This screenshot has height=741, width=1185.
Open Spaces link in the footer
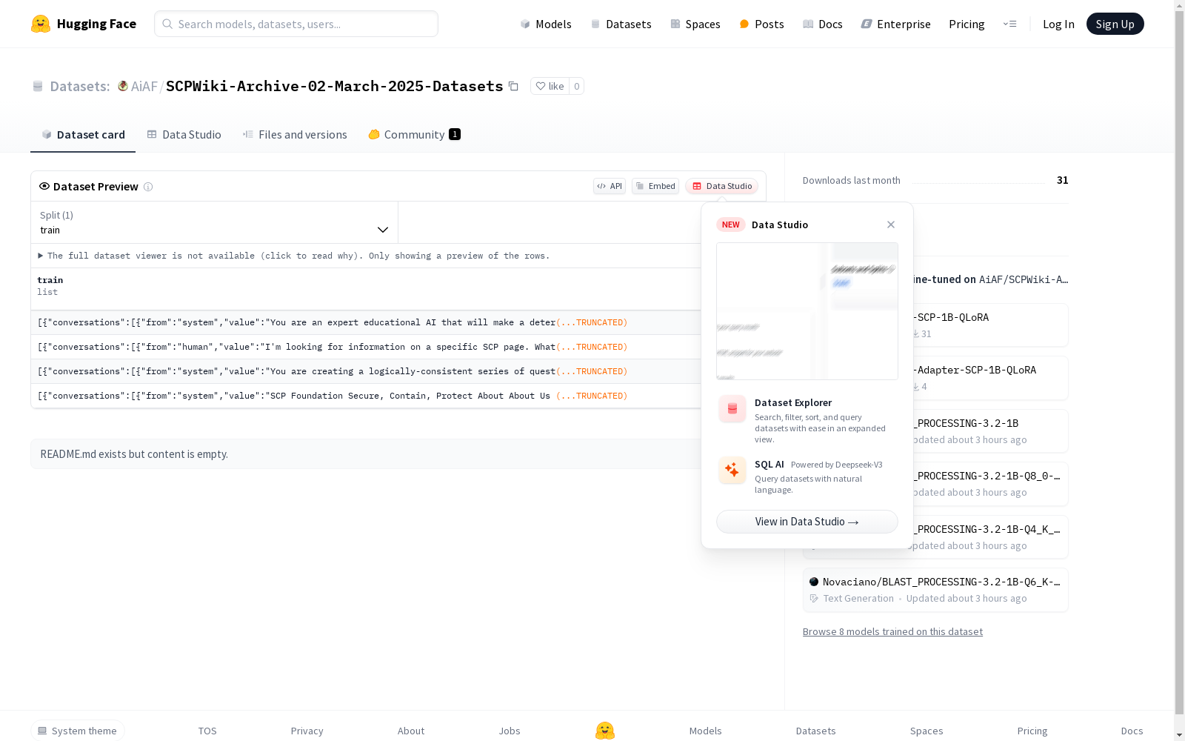[927, 731]
